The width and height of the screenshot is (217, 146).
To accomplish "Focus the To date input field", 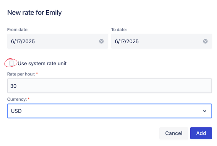I will point(162,41).
